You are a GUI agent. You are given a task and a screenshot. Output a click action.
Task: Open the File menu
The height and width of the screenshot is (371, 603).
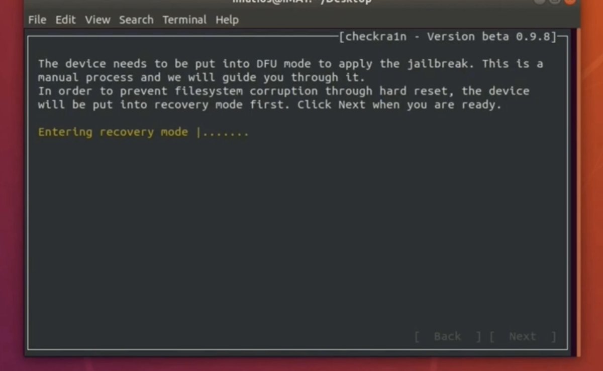(x=37, y=20)
